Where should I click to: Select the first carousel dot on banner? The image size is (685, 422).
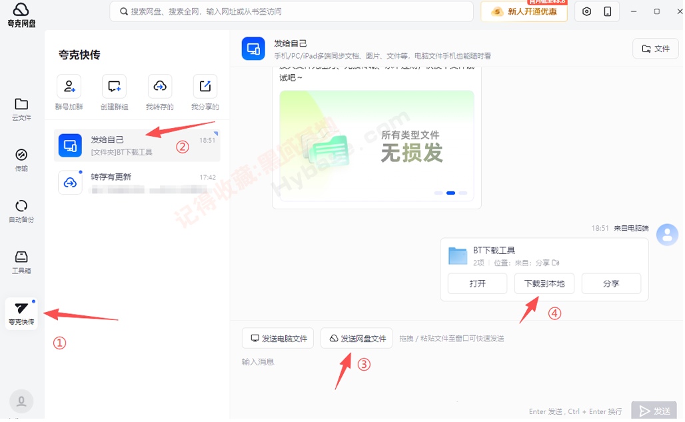coord(438,193)
